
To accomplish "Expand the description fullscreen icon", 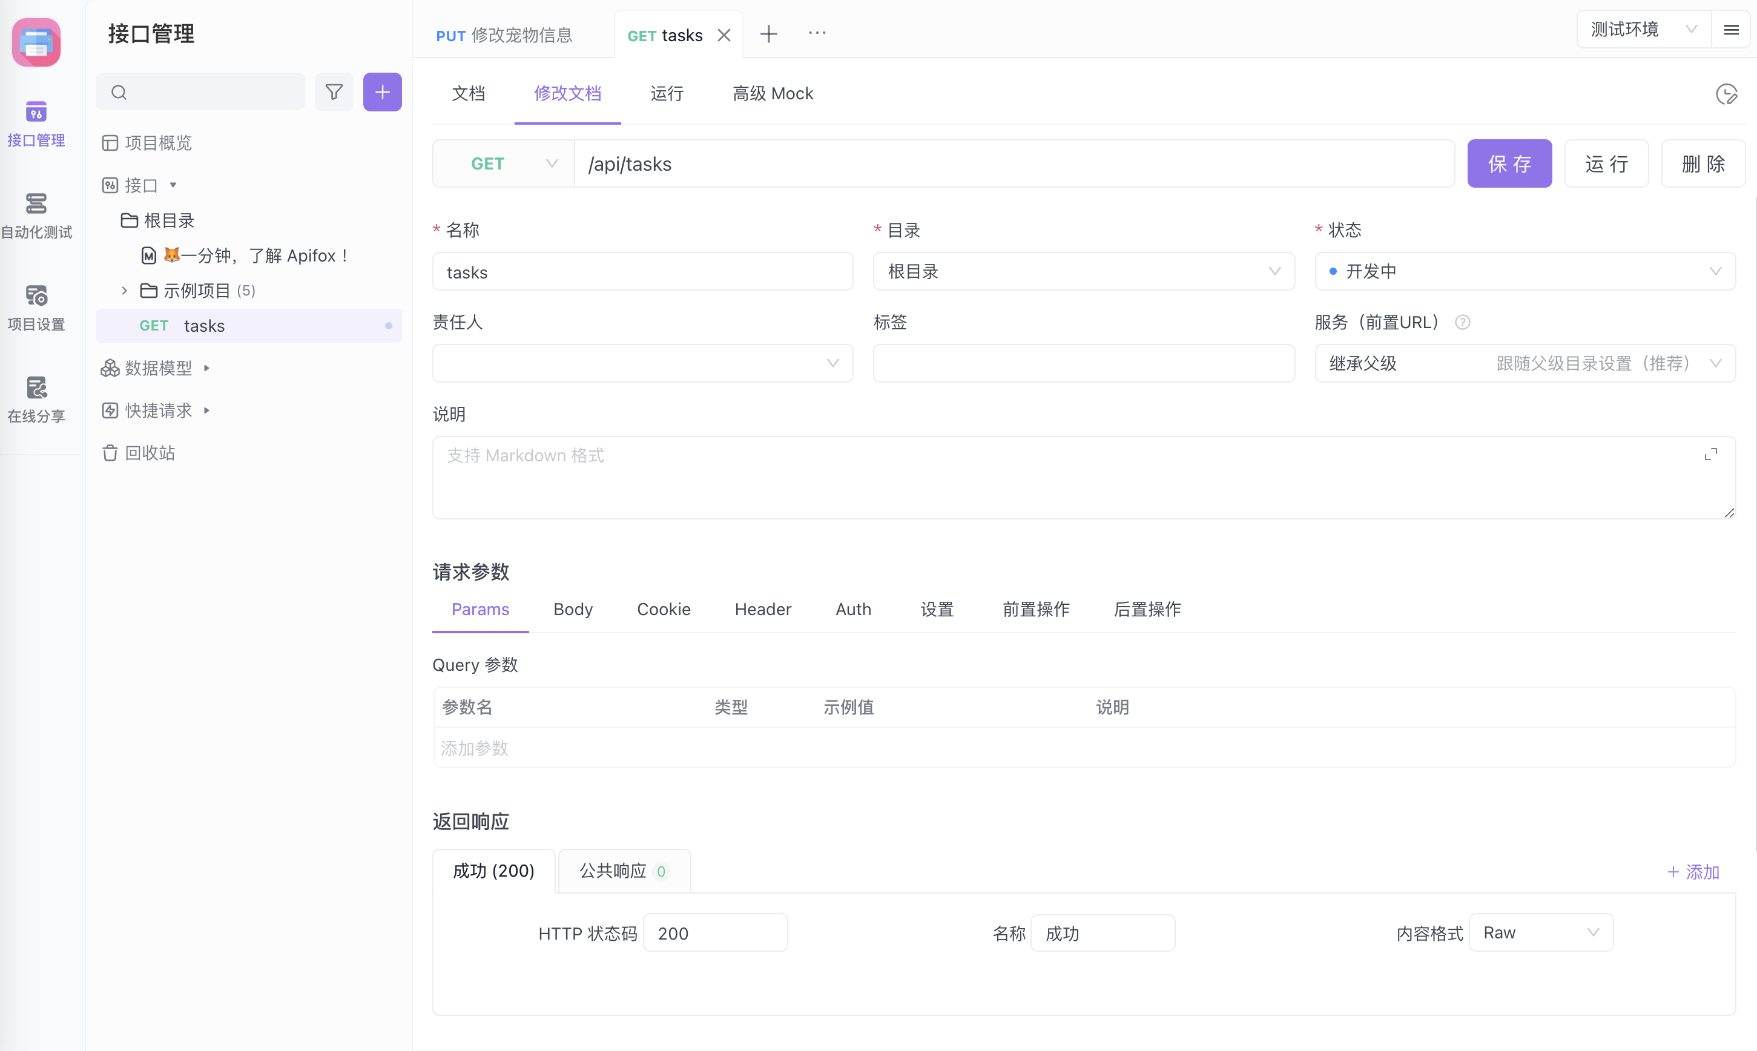I will [1710, 455].
